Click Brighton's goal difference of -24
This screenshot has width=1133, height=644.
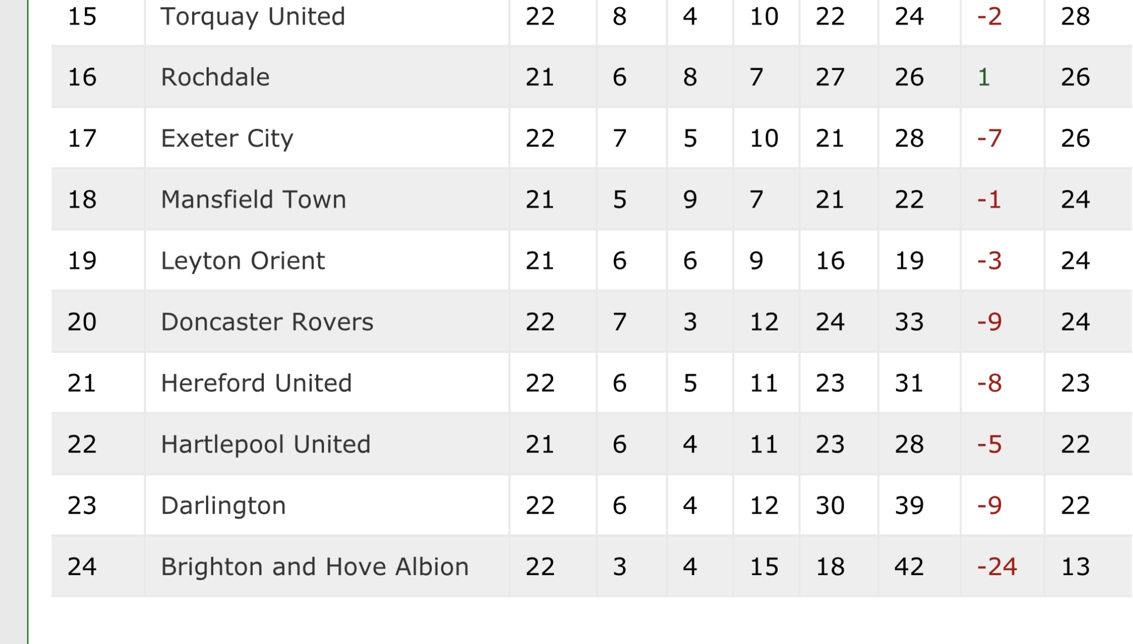(997, 567)
